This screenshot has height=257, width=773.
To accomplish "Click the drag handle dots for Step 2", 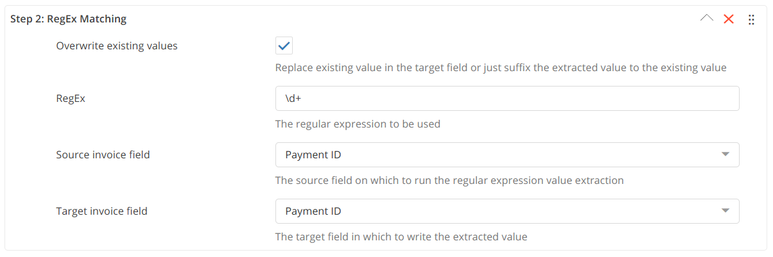I will (752, 20).
